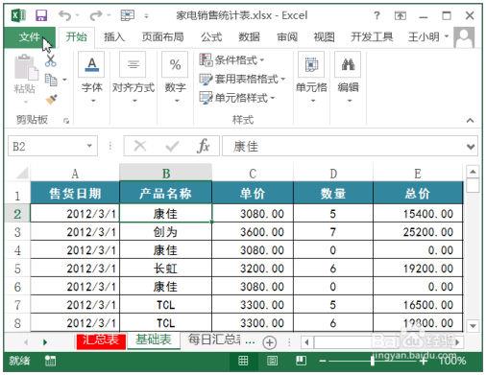Switch to the 页面布局 tab

pos(162,37)
